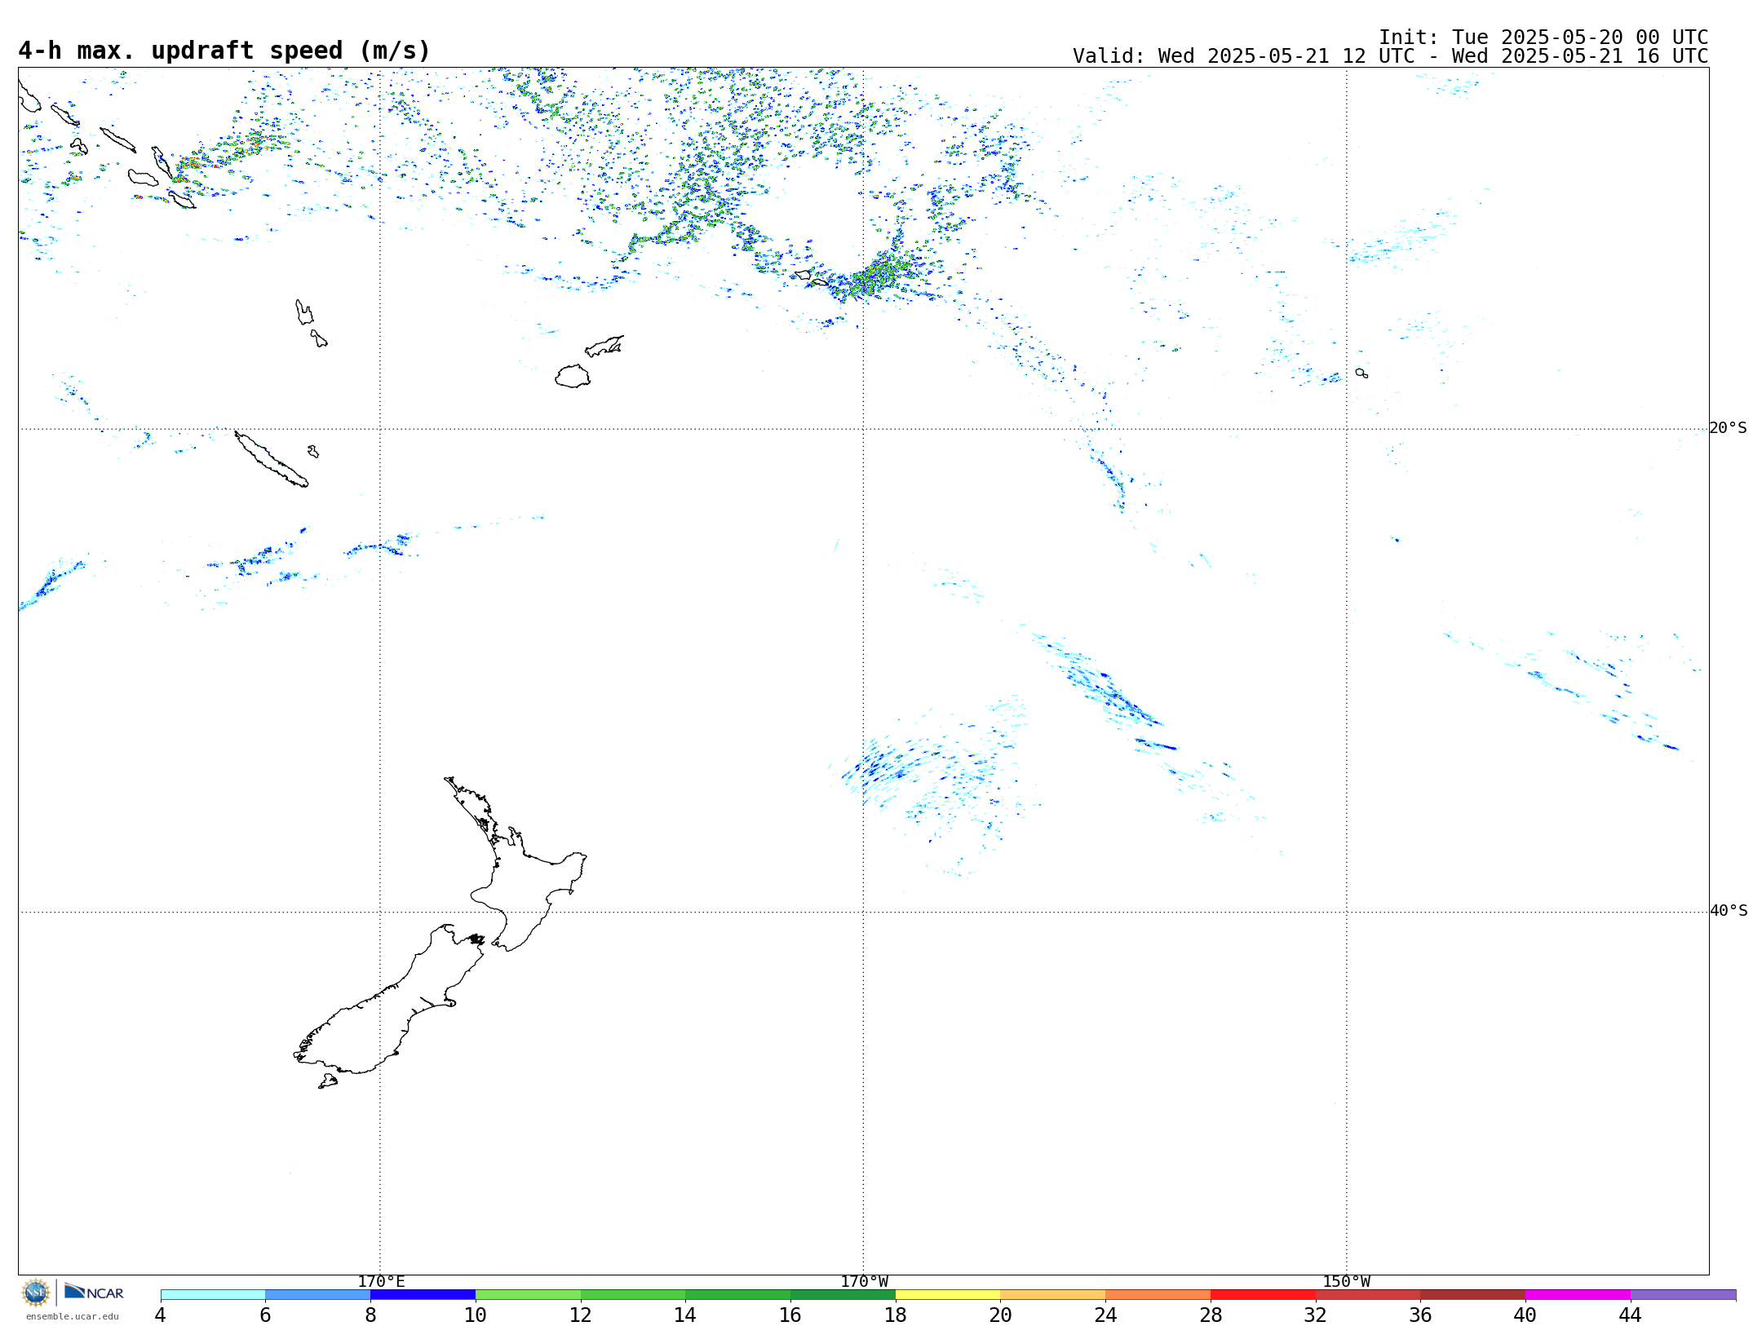Click the '4-h max. updraft speed (m/s)' title
The width and height of the screenshot is (1762, 1326).
point(224,51)
